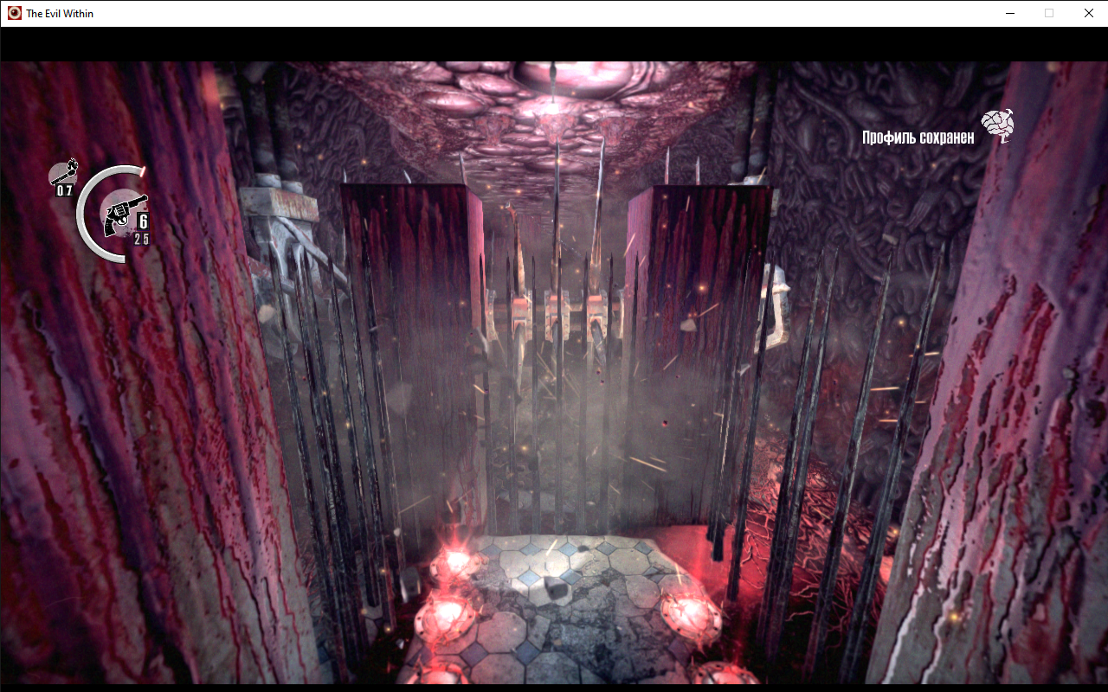Click The Evil Within app icon in title bar
The width and height of the screenshot is (1108, 692).
(x=15, y=13)
